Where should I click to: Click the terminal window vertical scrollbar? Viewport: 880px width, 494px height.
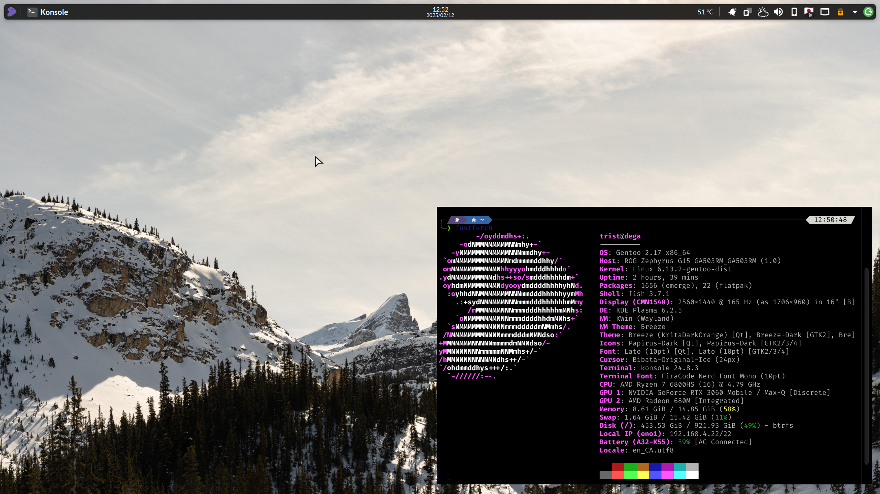[x=867, y=366]
